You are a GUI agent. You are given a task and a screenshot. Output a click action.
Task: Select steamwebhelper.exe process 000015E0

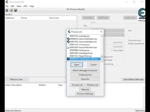(83, 42)
